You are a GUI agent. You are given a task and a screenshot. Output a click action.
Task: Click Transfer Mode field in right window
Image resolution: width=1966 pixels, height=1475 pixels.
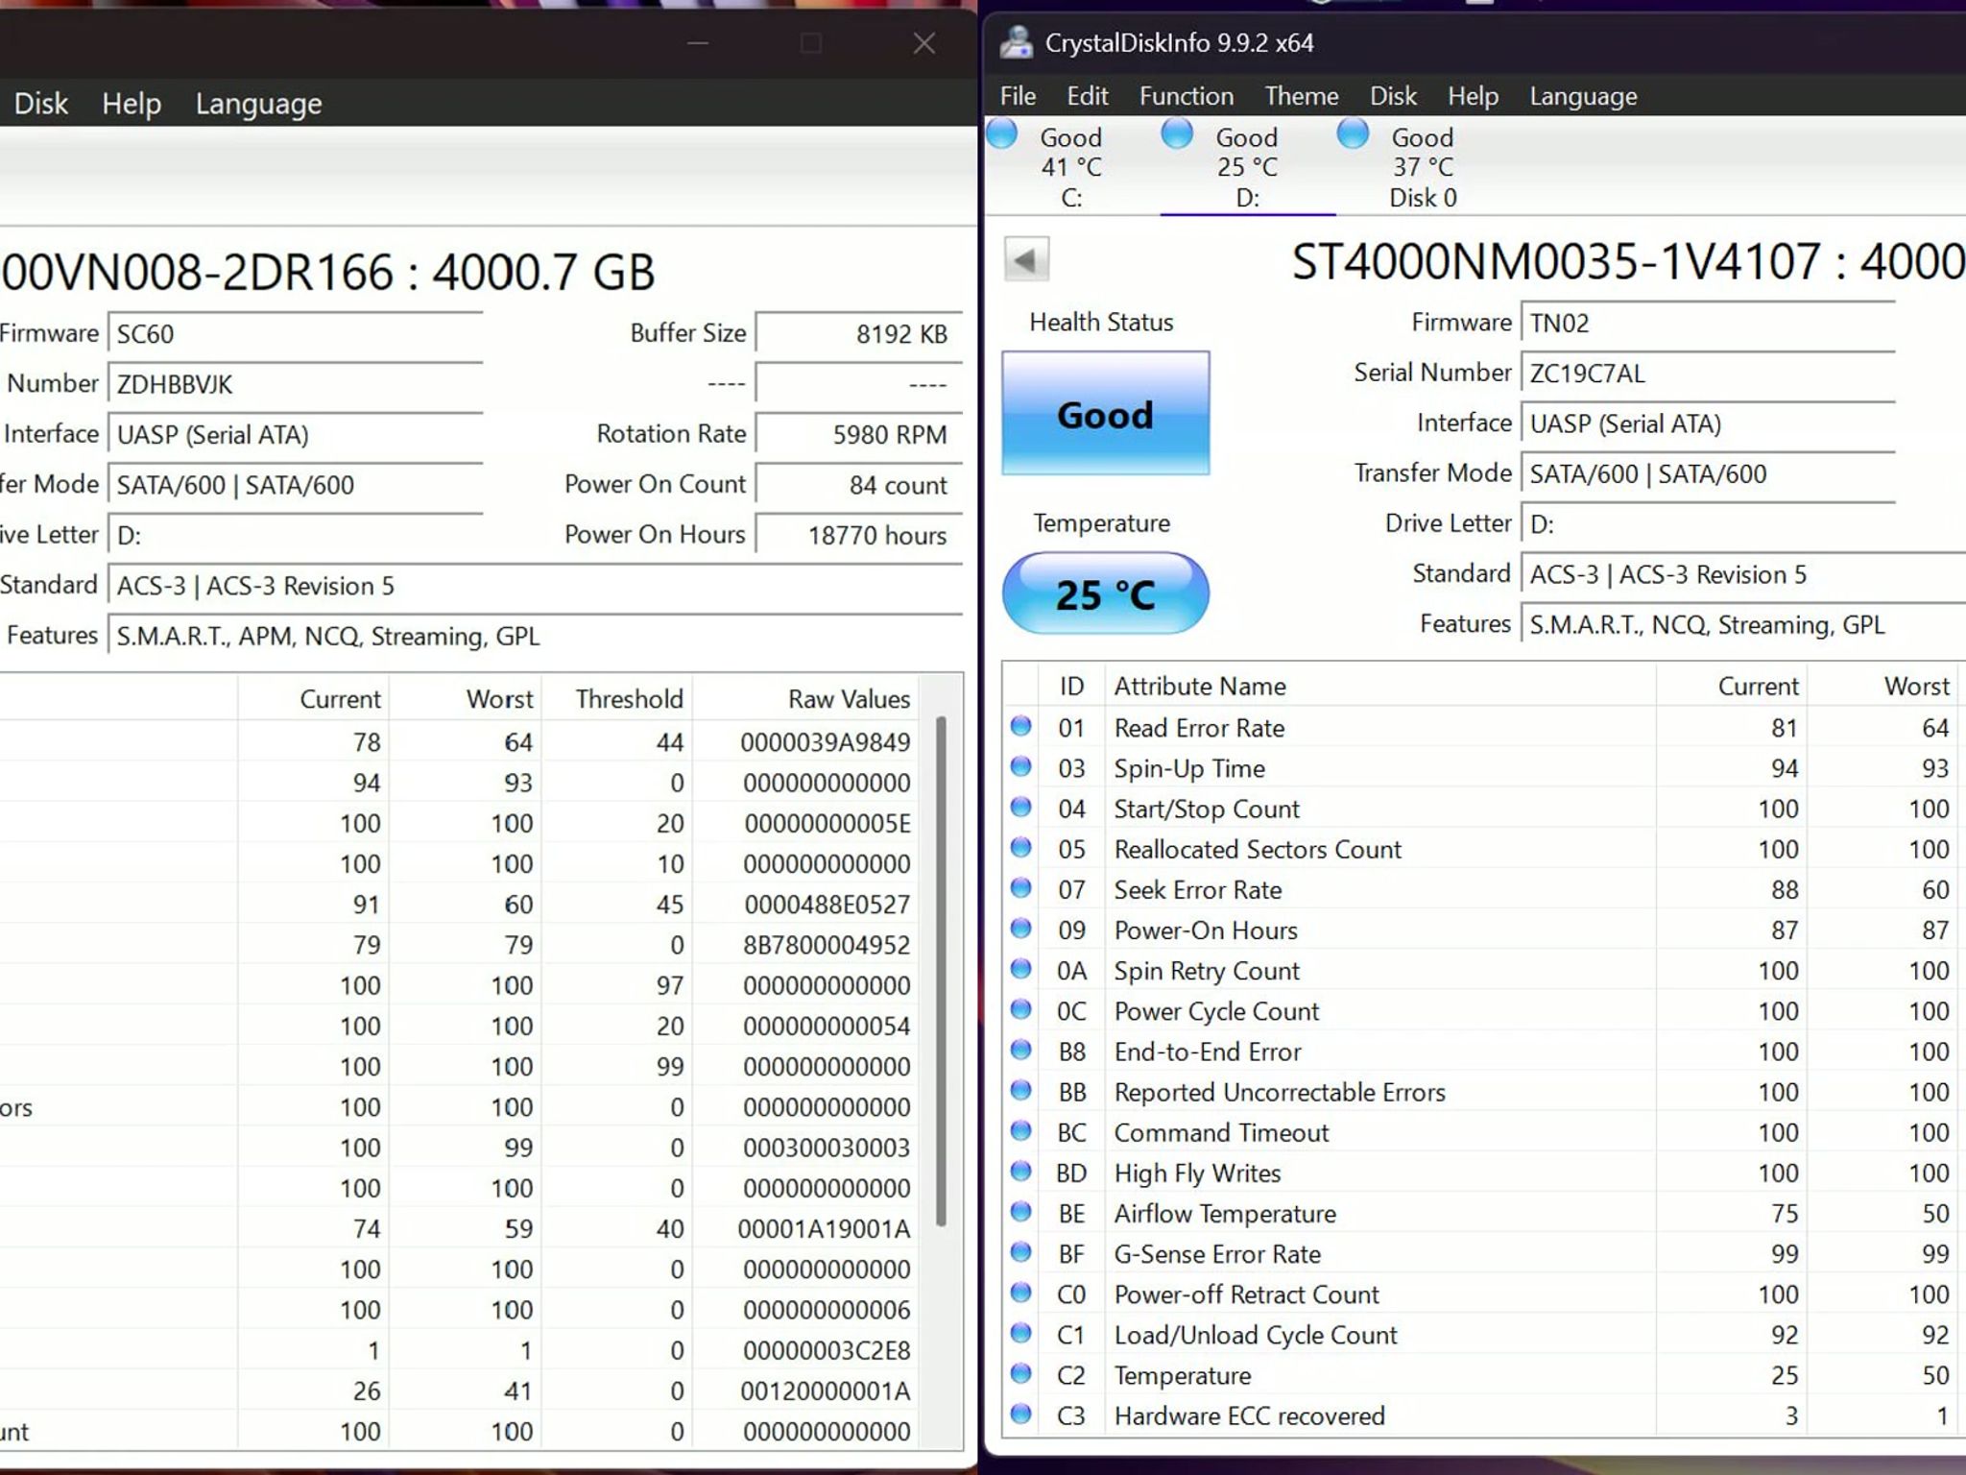[1708, 473]
